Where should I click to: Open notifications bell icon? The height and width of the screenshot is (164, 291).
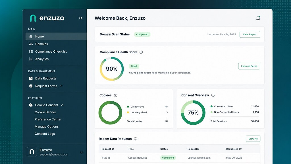click(258, 18)
